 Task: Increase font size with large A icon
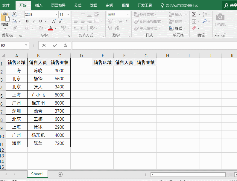(54, 22)
